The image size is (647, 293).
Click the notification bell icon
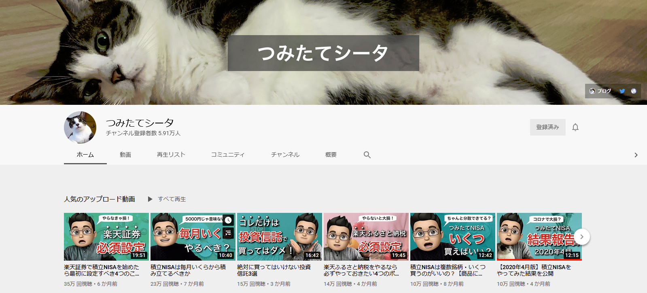[575, 127]
